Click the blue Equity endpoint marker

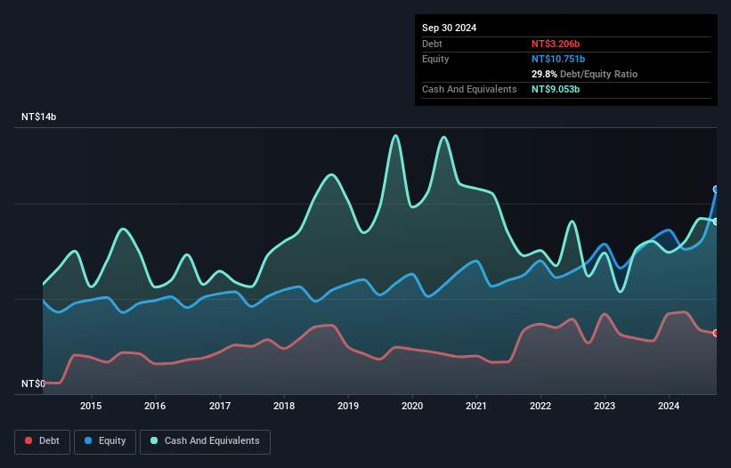[716, 189]
